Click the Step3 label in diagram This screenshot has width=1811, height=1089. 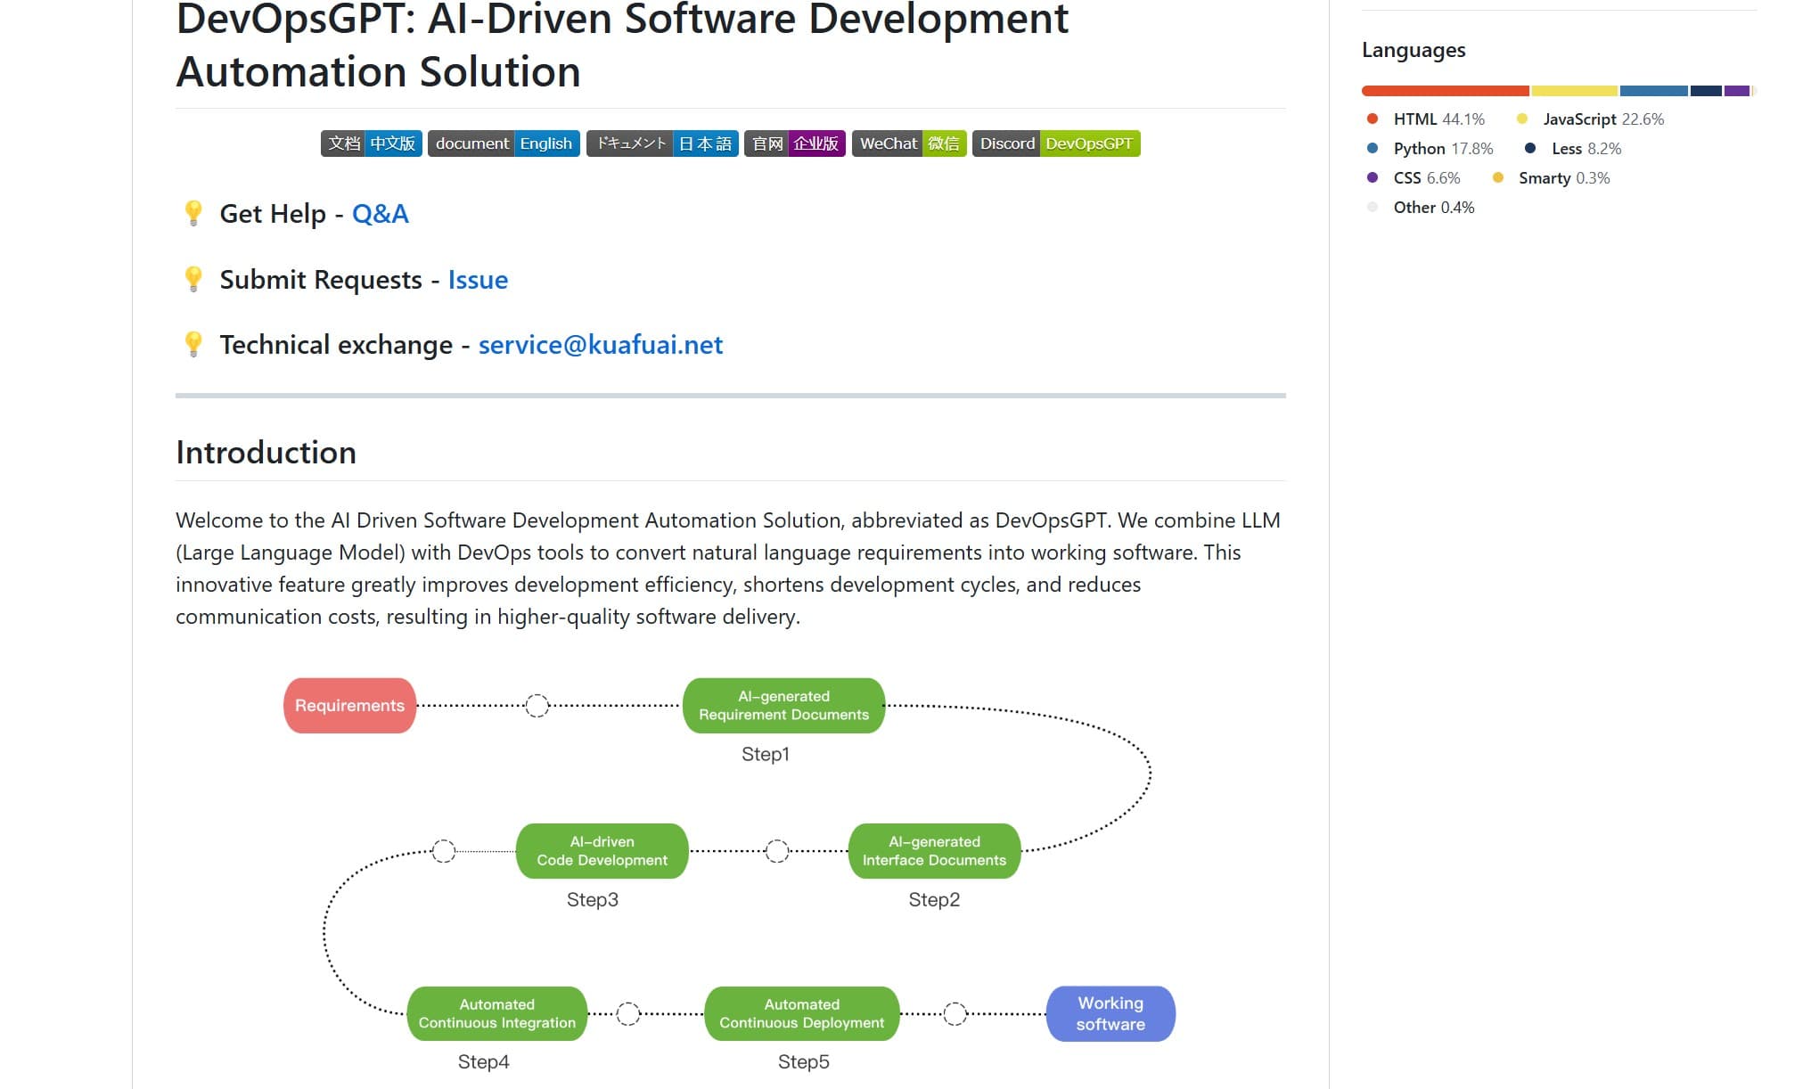(593, 899)
